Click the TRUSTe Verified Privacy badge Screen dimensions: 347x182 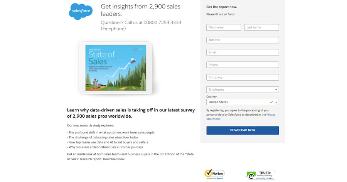(261, 175)
